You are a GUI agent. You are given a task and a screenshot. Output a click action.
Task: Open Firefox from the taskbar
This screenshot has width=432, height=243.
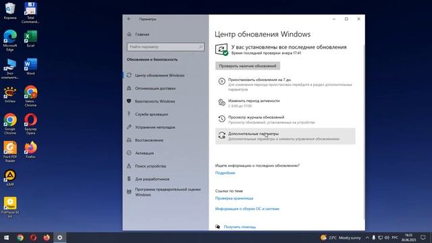pyautogui.click(x=47, y=238)
